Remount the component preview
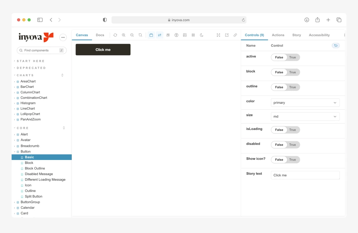The image size is (358, 233). coord(115,35)
